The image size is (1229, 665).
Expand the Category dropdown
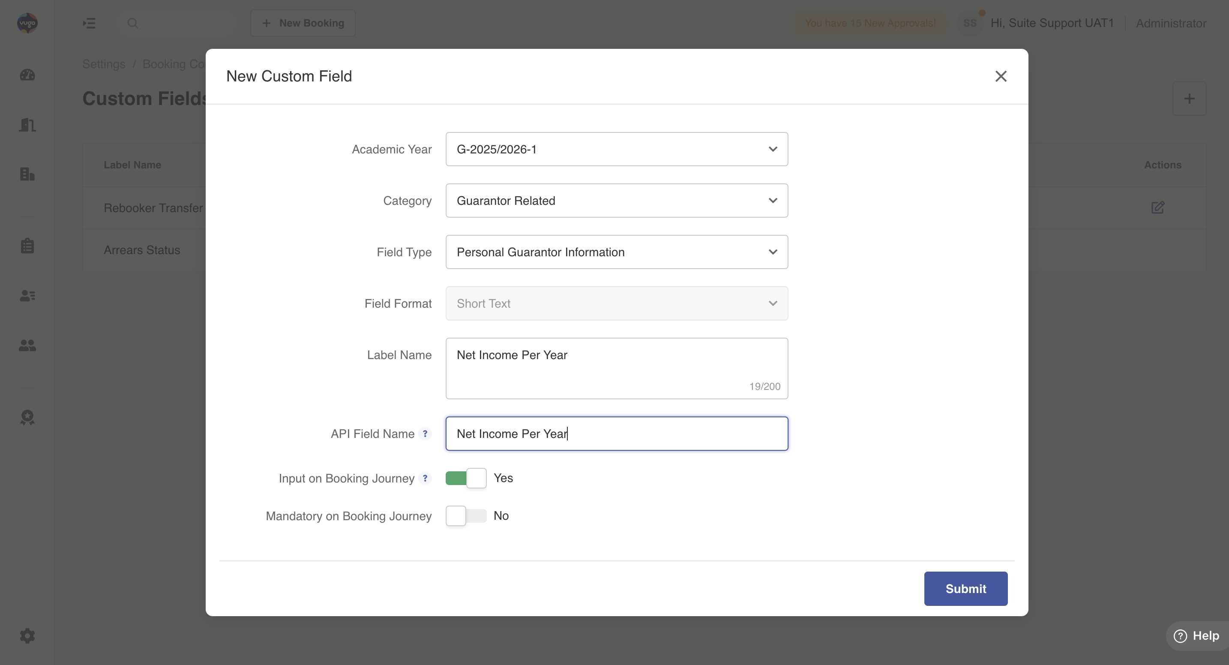(x=616, y=201)
